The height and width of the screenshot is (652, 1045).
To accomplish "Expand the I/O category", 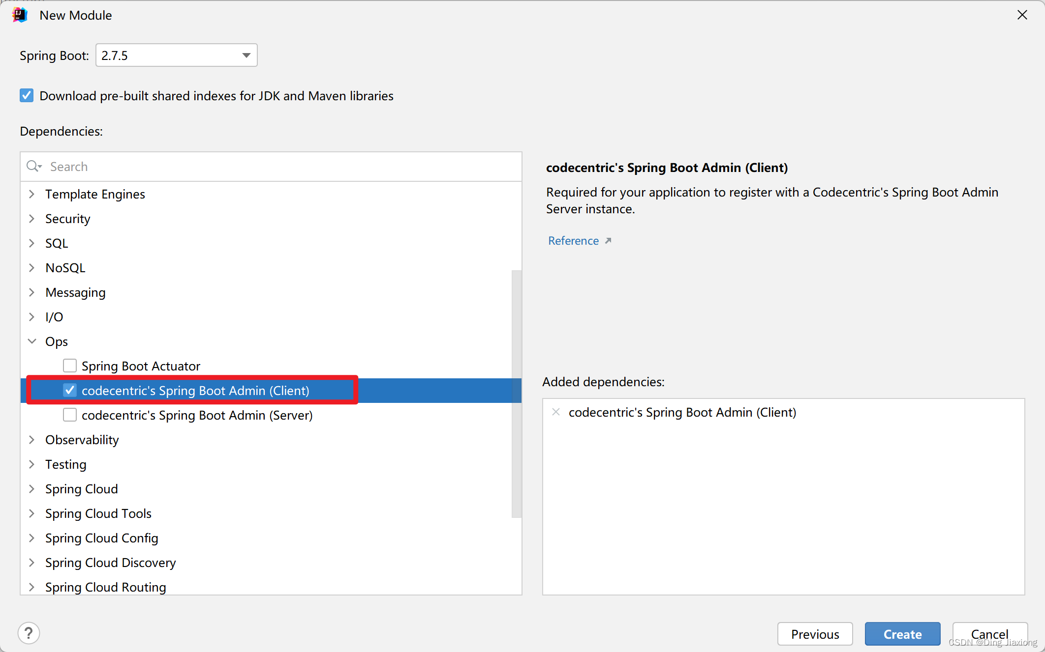I will pos(32,317).
